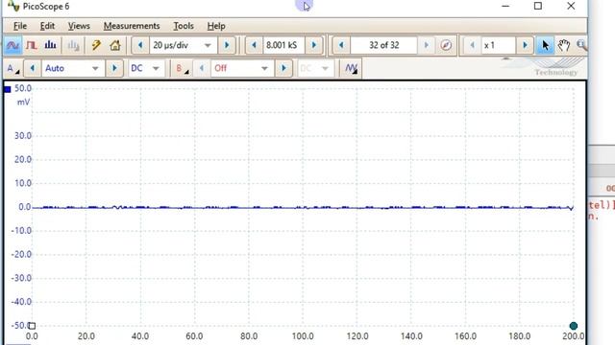615x345 pixels.
Task: Open the Help menu
Action: pos(216,26)
